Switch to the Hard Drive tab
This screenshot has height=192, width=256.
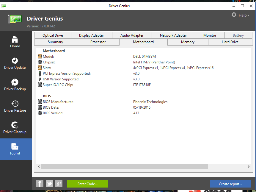(230, 42)
